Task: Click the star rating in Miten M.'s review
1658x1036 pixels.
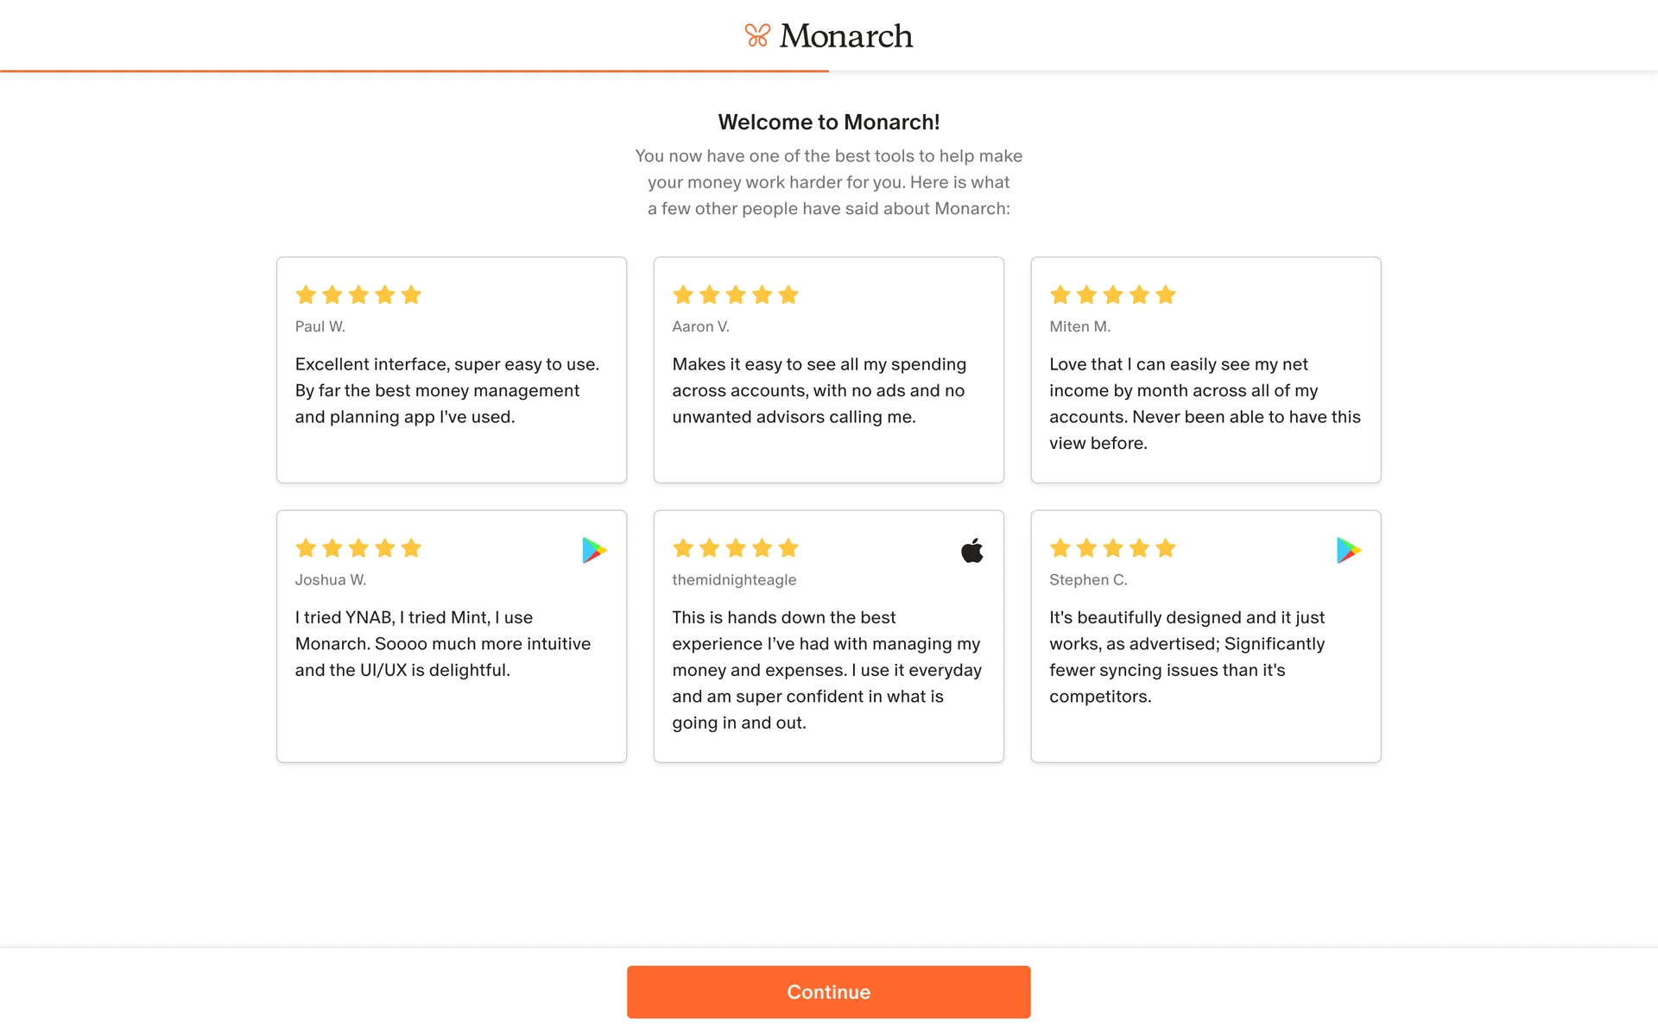Action: pyautogui.click(x=1112, y=295)
